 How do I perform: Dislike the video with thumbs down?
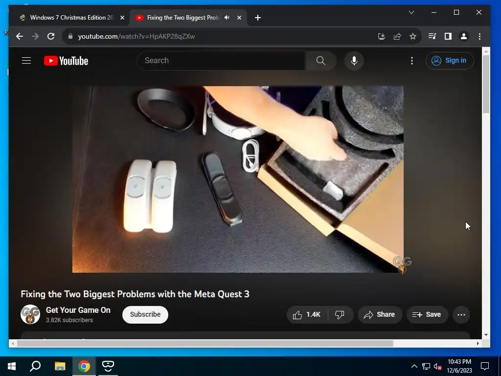point(340,315)
